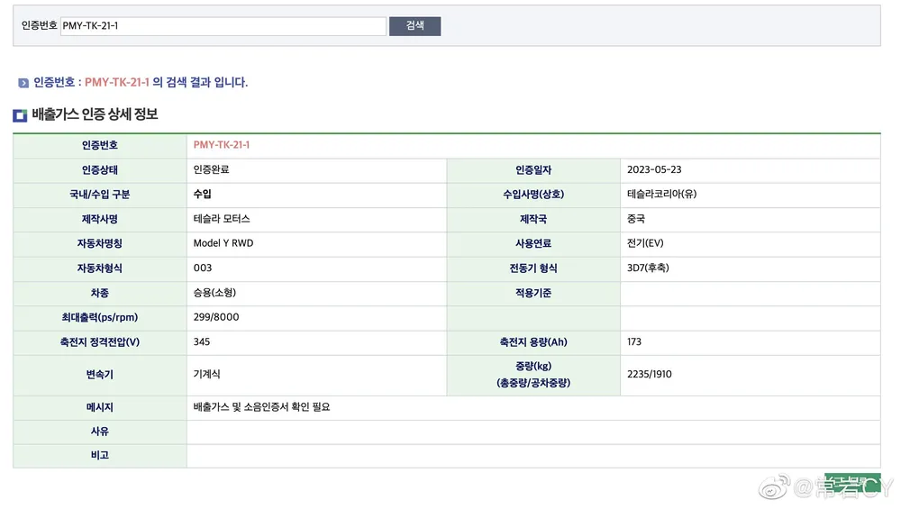Click the 검색 search button
The height and width of the screenshot is (509, 901).
(x=414, y=26)
